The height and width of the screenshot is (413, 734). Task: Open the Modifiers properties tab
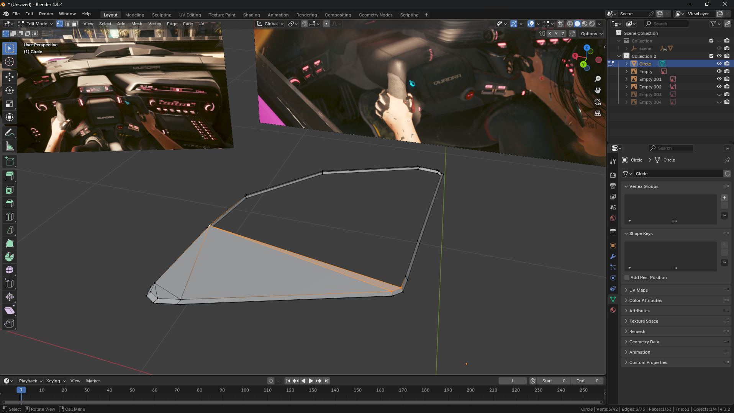pos(613,256)
